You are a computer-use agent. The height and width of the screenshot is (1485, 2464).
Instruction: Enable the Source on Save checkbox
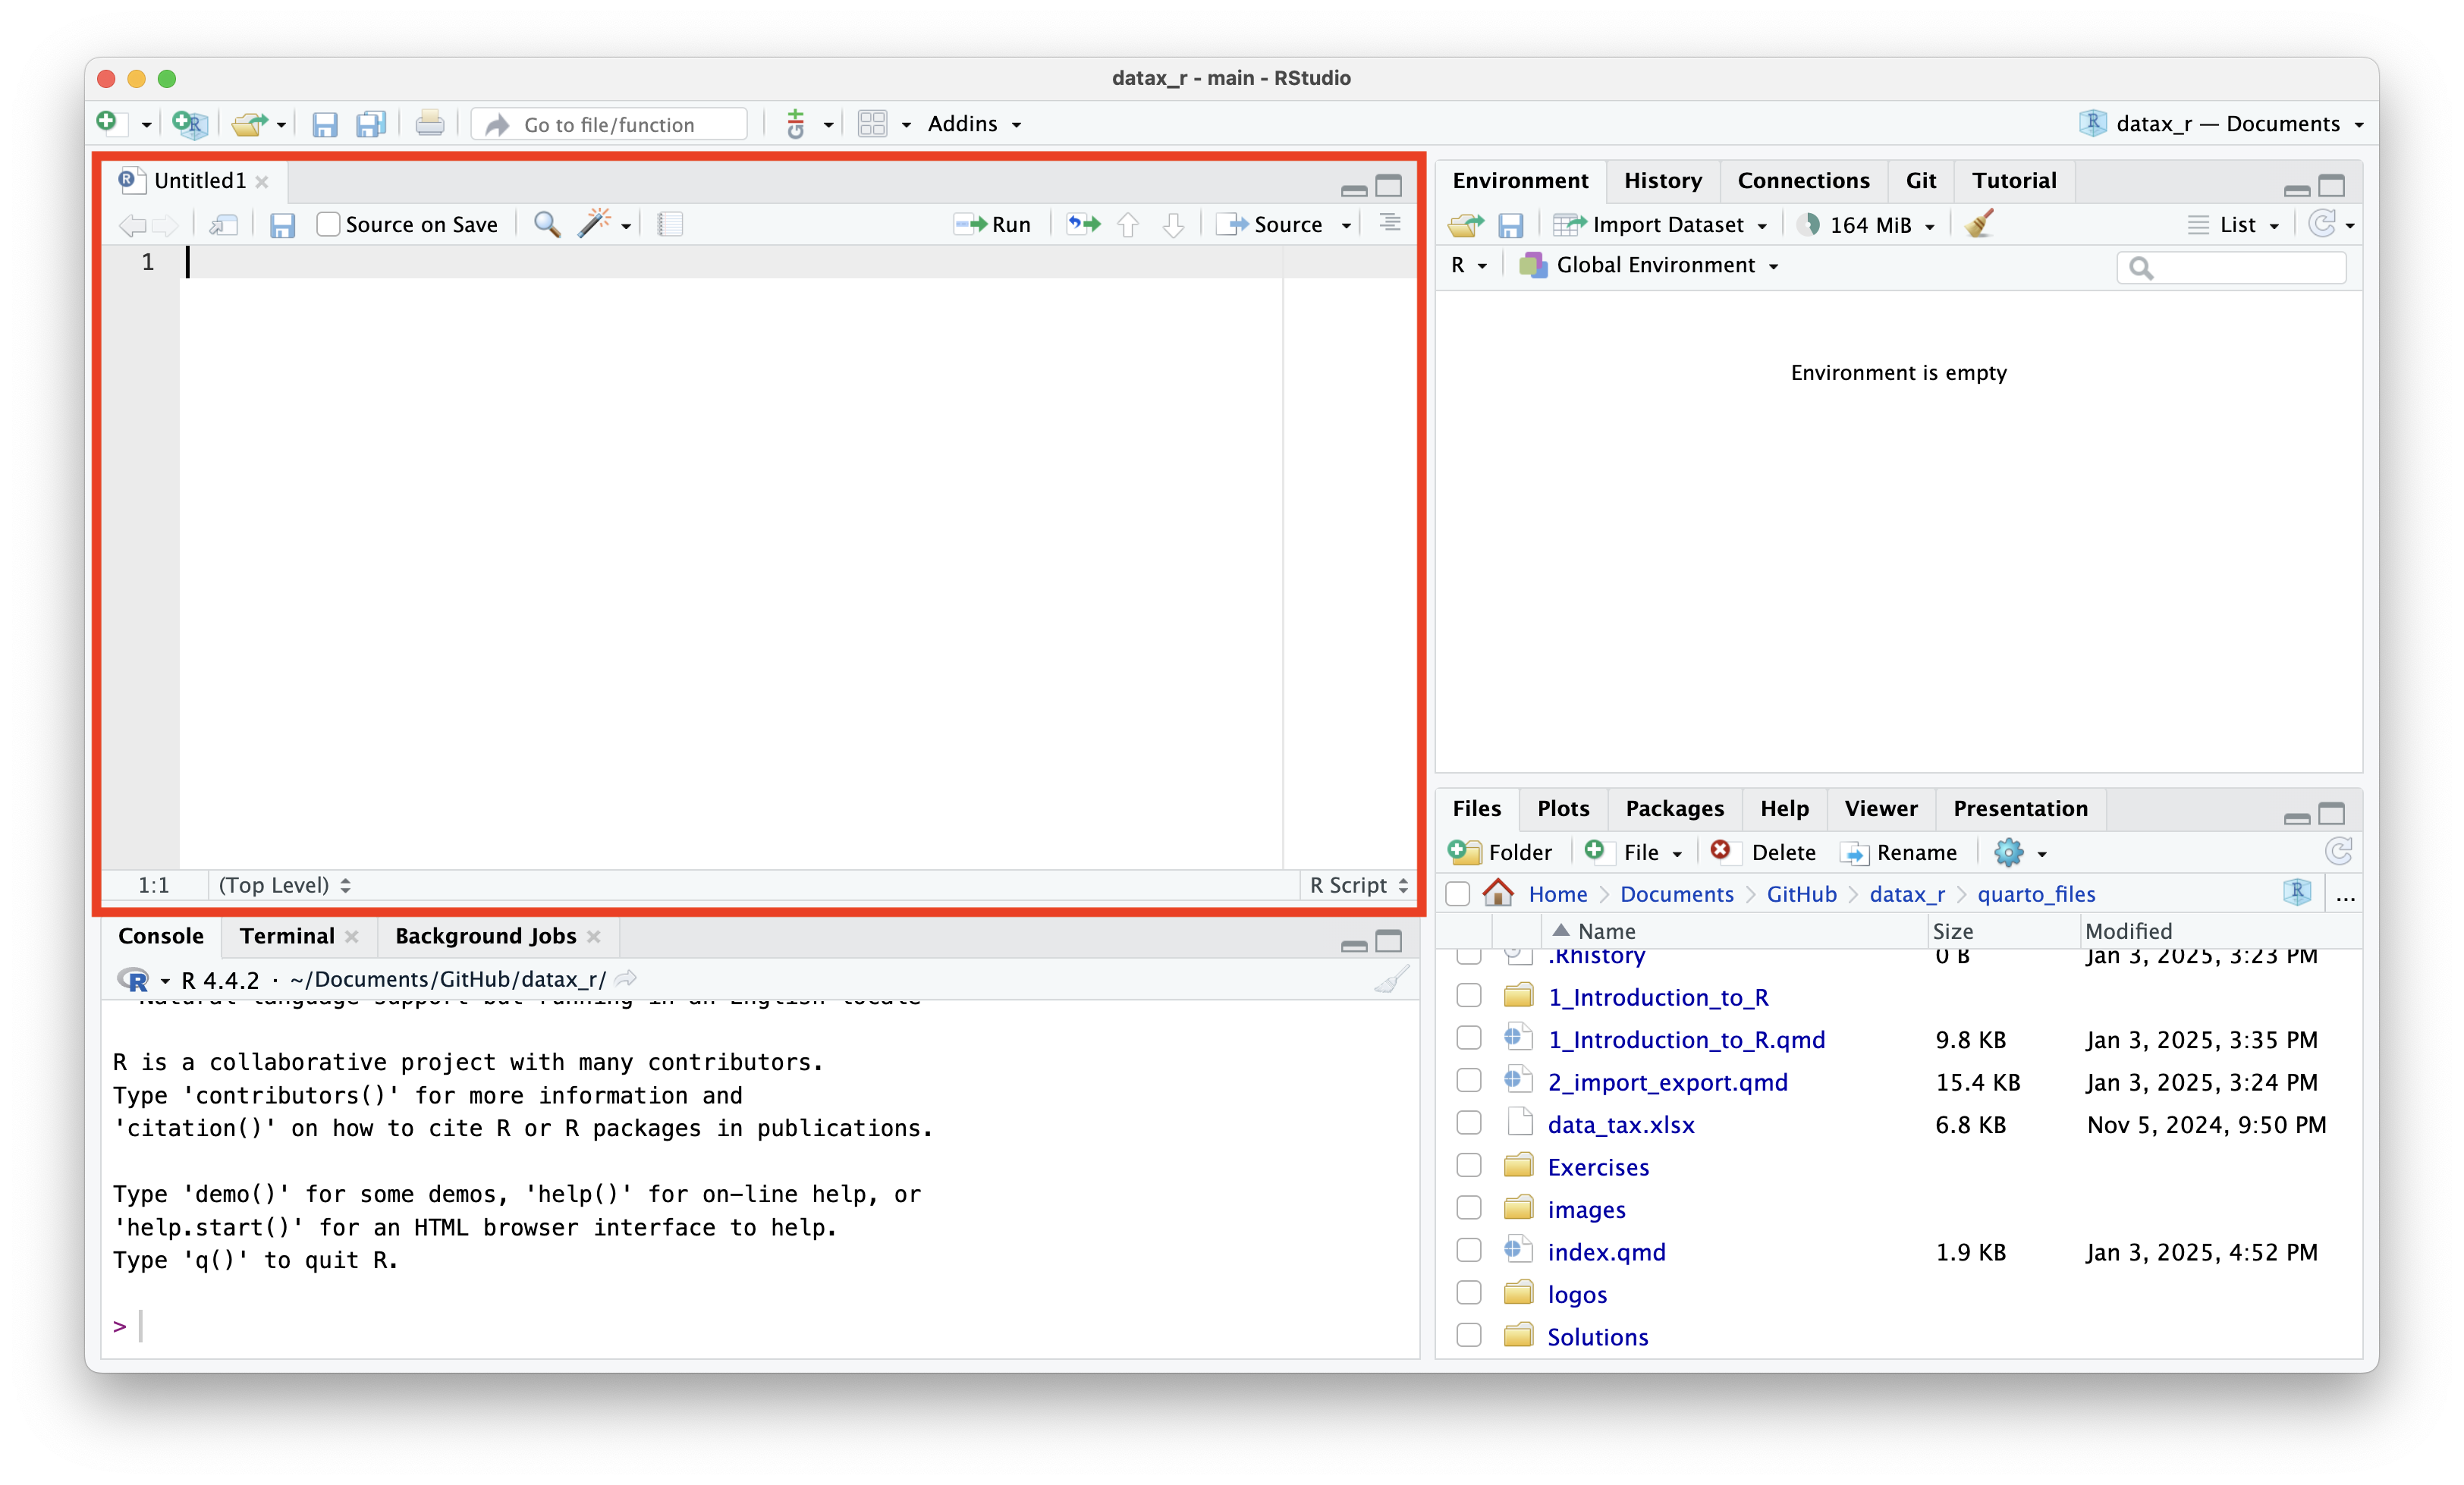328,224
